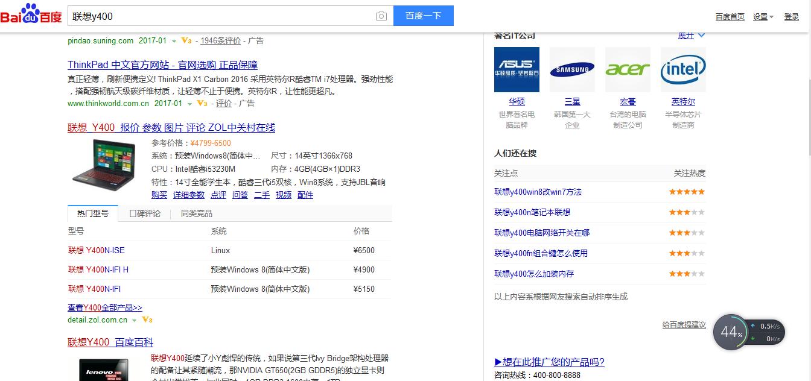Open the 1946条评价 reviews link

click(221, 41)
